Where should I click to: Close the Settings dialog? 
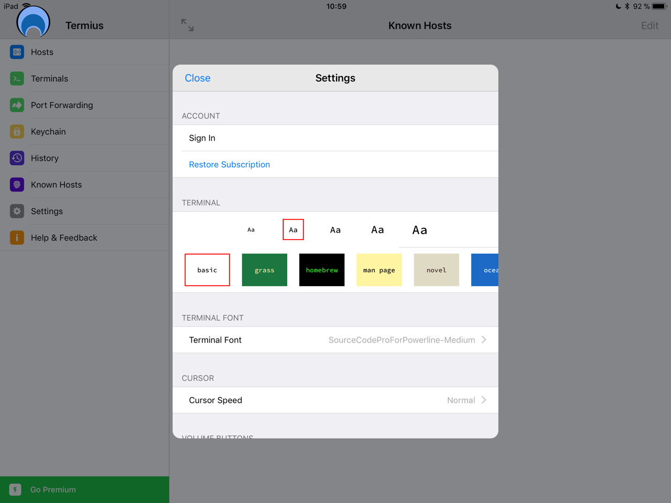[x=198, y=78]
